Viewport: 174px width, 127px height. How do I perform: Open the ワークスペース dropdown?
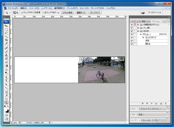(x=154, y=13)
